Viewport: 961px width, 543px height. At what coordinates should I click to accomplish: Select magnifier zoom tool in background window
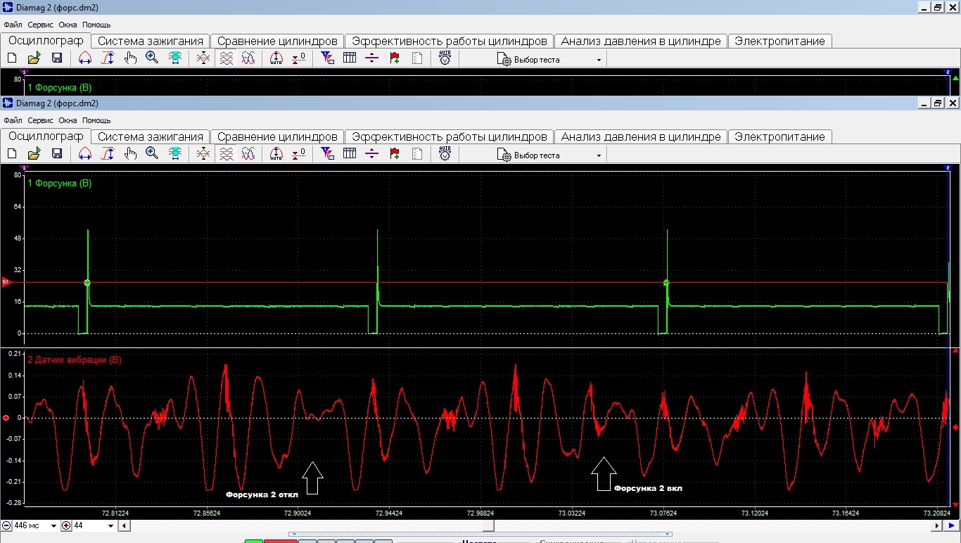(x=152, y=58)
